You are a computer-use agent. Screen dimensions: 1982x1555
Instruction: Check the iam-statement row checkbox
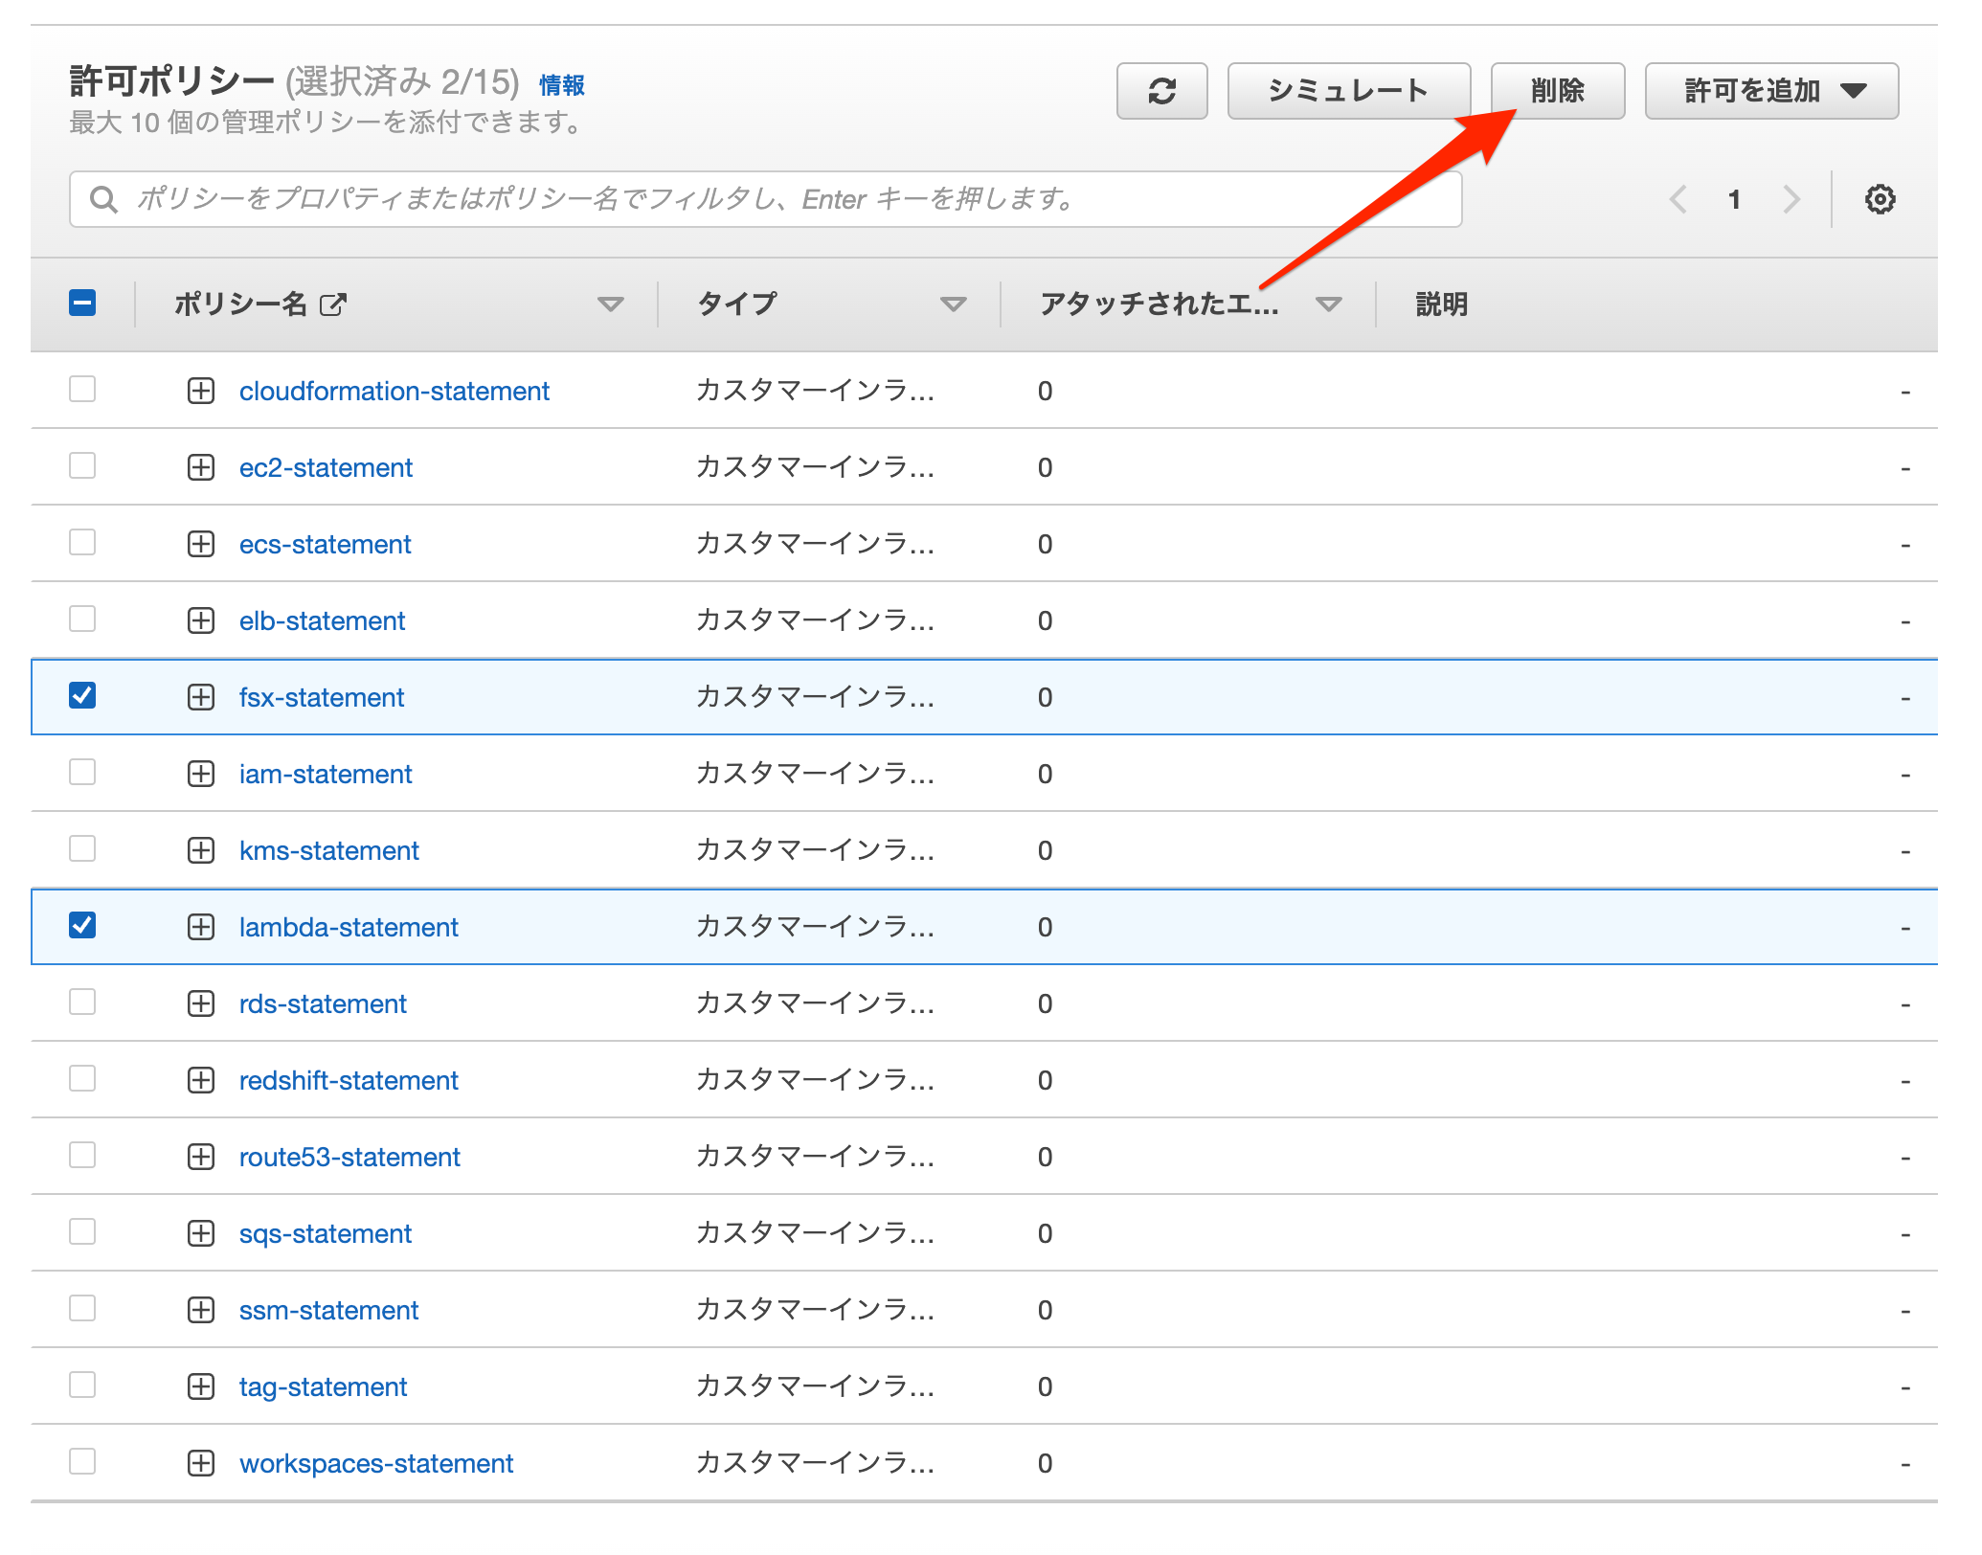tap(82, 772)
